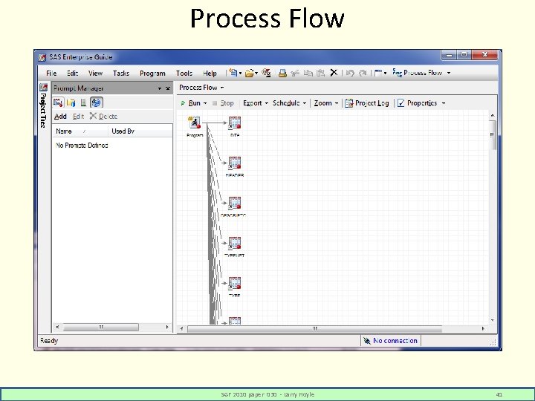The width and height of the screenshot is (535, 401).
Task: Expand the dropdown arrow after Properties
Action: tap(443, 103)
